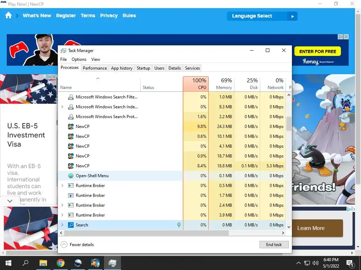This screenshot has height=270, width=361.
Task: Click the green leaf suspended-status icon on Search row
Action: pyautogui.click(x=179, y=225)
